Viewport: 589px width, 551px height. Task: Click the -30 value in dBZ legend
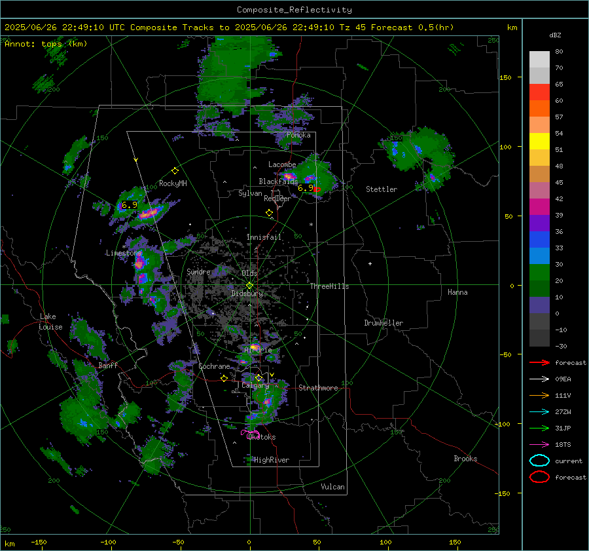pyautogui.click(x=561, y=346)
